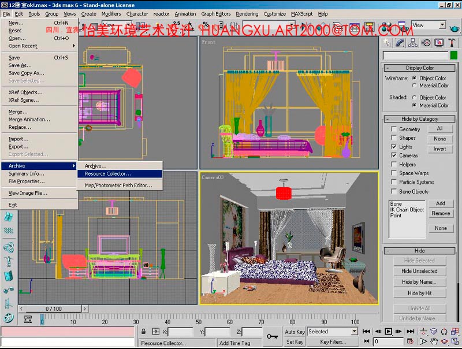Select Shaded Material Color radio button
Image resolution: width=462 pixels, height=349 pixels.
414,105
